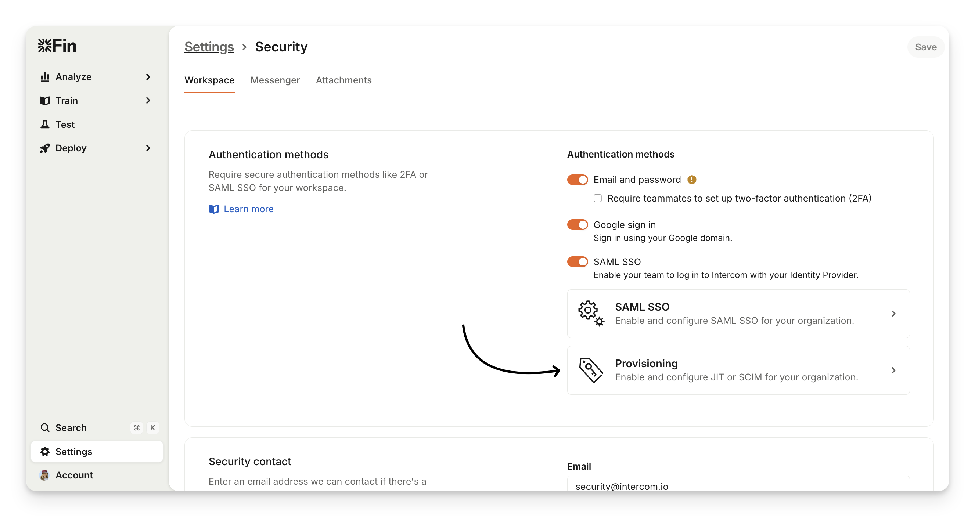Viewport: 975px width, 517px height.
Task: Click the Test flask icon
Action: click(x=45, y=124)
